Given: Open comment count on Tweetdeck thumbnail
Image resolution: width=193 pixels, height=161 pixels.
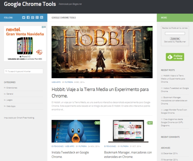Looking at the screenshot, I should pyautogui.click(x=97, y=123).
